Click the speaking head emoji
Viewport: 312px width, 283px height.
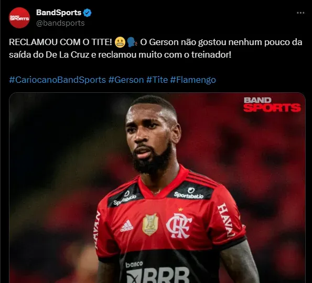pos(132,42)
